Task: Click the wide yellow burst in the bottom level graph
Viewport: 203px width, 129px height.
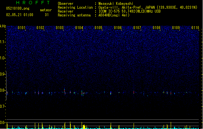Action: click(84, 127)
